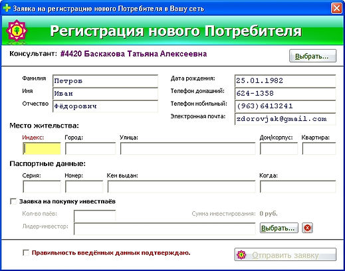Click the Электронная почта field

pos(285,119)
